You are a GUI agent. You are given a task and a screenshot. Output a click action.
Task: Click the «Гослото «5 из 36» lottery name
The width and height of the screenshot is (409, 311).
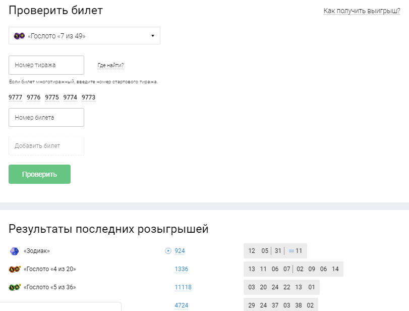49,287
